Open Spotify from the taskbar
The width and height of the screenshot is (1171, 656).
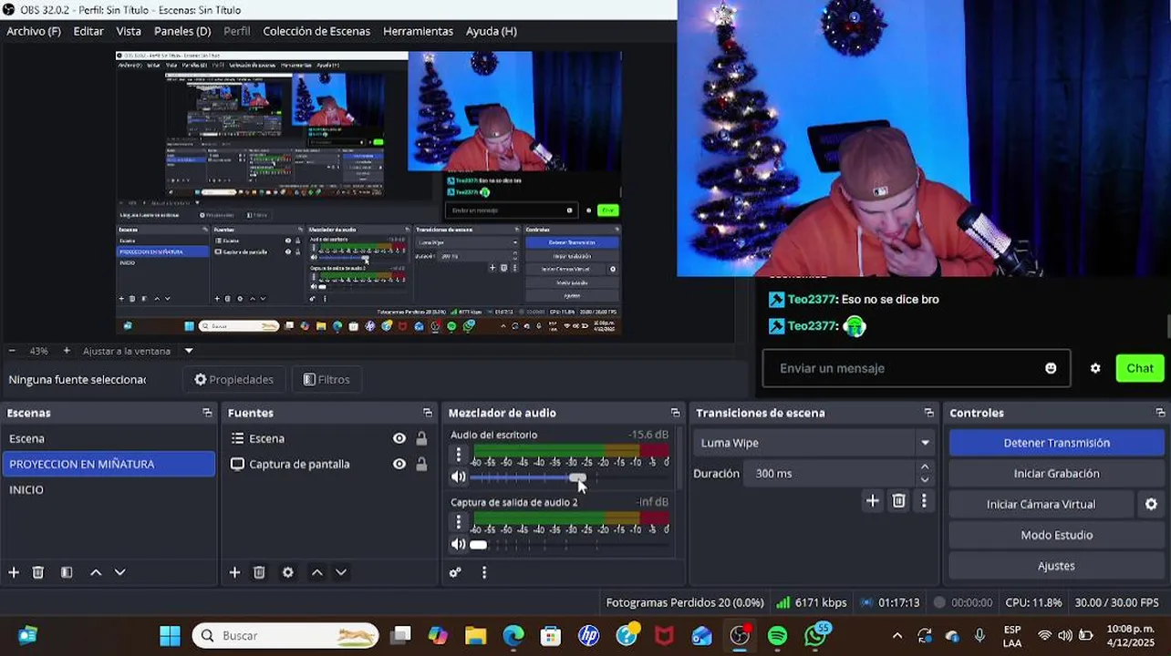(x=777, y=636)
